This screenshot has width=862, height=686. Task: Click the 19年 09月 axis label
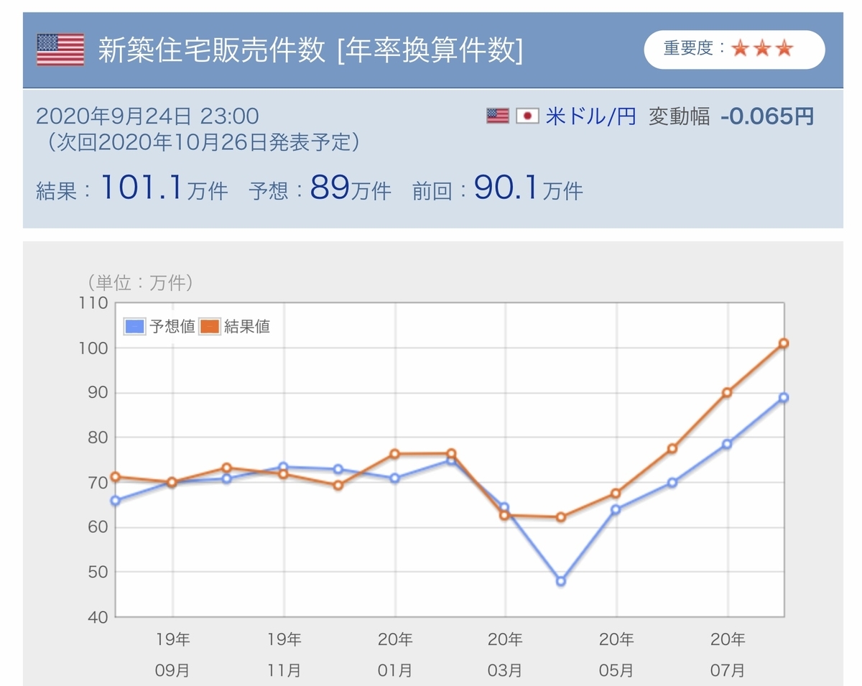172,654
